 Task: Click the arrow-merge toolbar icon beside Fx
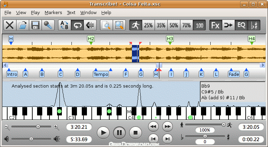pos(228,25)
